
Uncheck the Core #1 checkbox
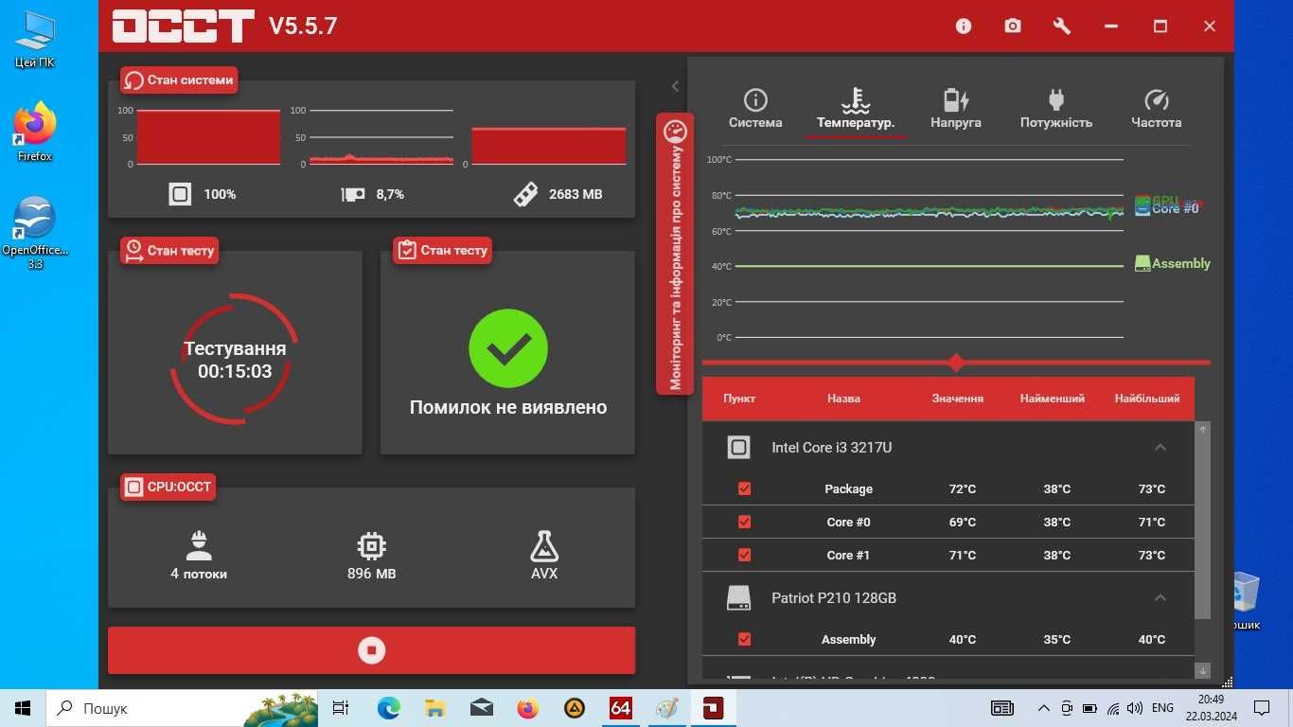pyautogui.click(x=744, y=555)
